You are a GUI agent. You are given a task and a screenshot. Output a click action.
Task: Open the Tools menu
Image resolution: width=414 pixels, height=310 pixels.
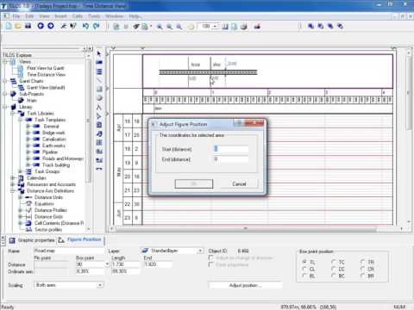click(x=94, y=16)
